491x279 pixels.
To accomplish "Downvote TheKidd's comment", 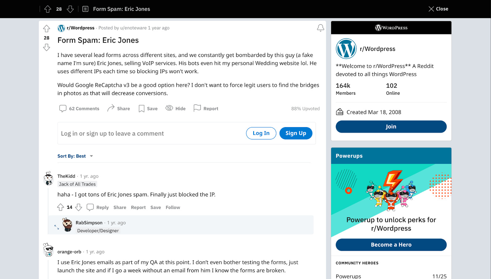I will pyautogui.click(x=79, y=207).
